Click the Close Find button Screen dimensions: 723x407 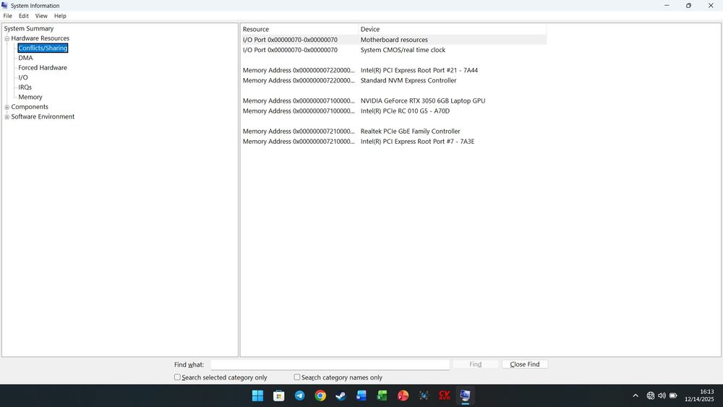coord(525,364)
